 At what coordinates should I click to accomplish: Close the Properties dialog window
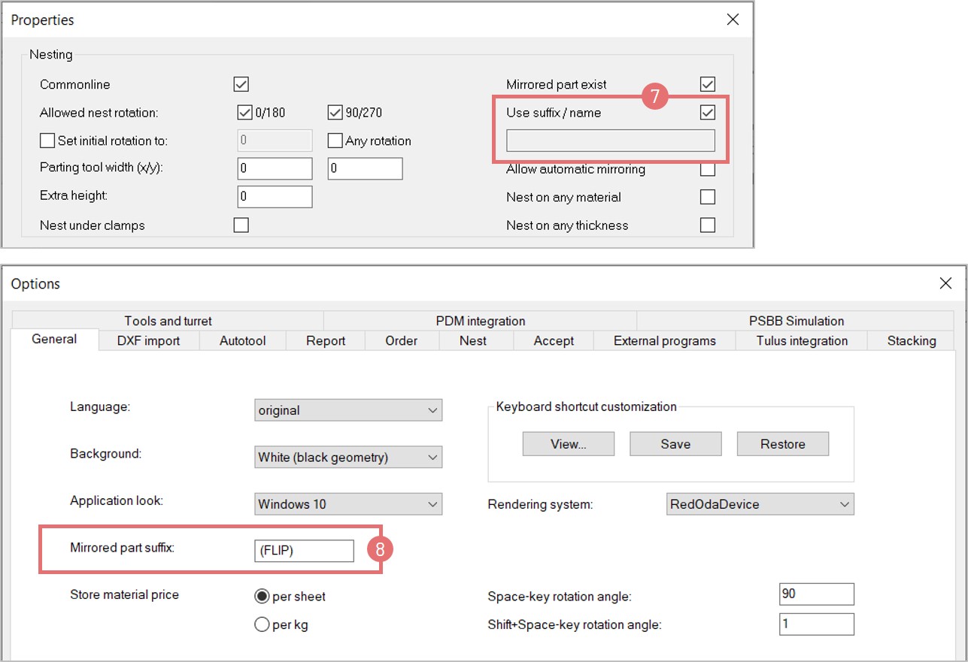click(x=733, y=20)
